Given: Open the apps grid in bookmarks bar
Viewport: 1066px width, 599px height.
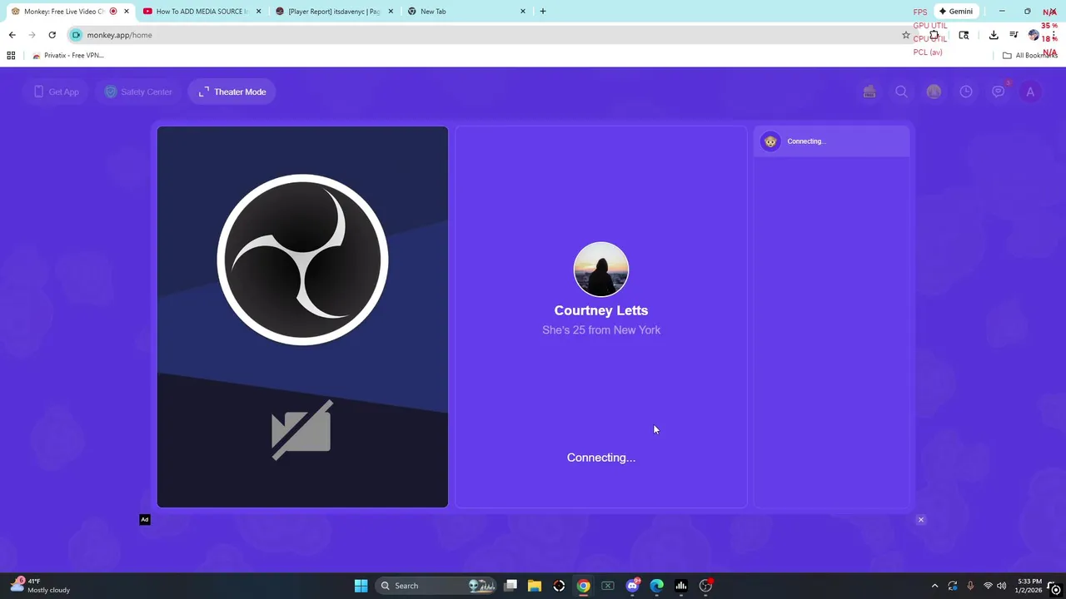Looking at the screenshot, I should pyautogui.click(x=11, y=56).
